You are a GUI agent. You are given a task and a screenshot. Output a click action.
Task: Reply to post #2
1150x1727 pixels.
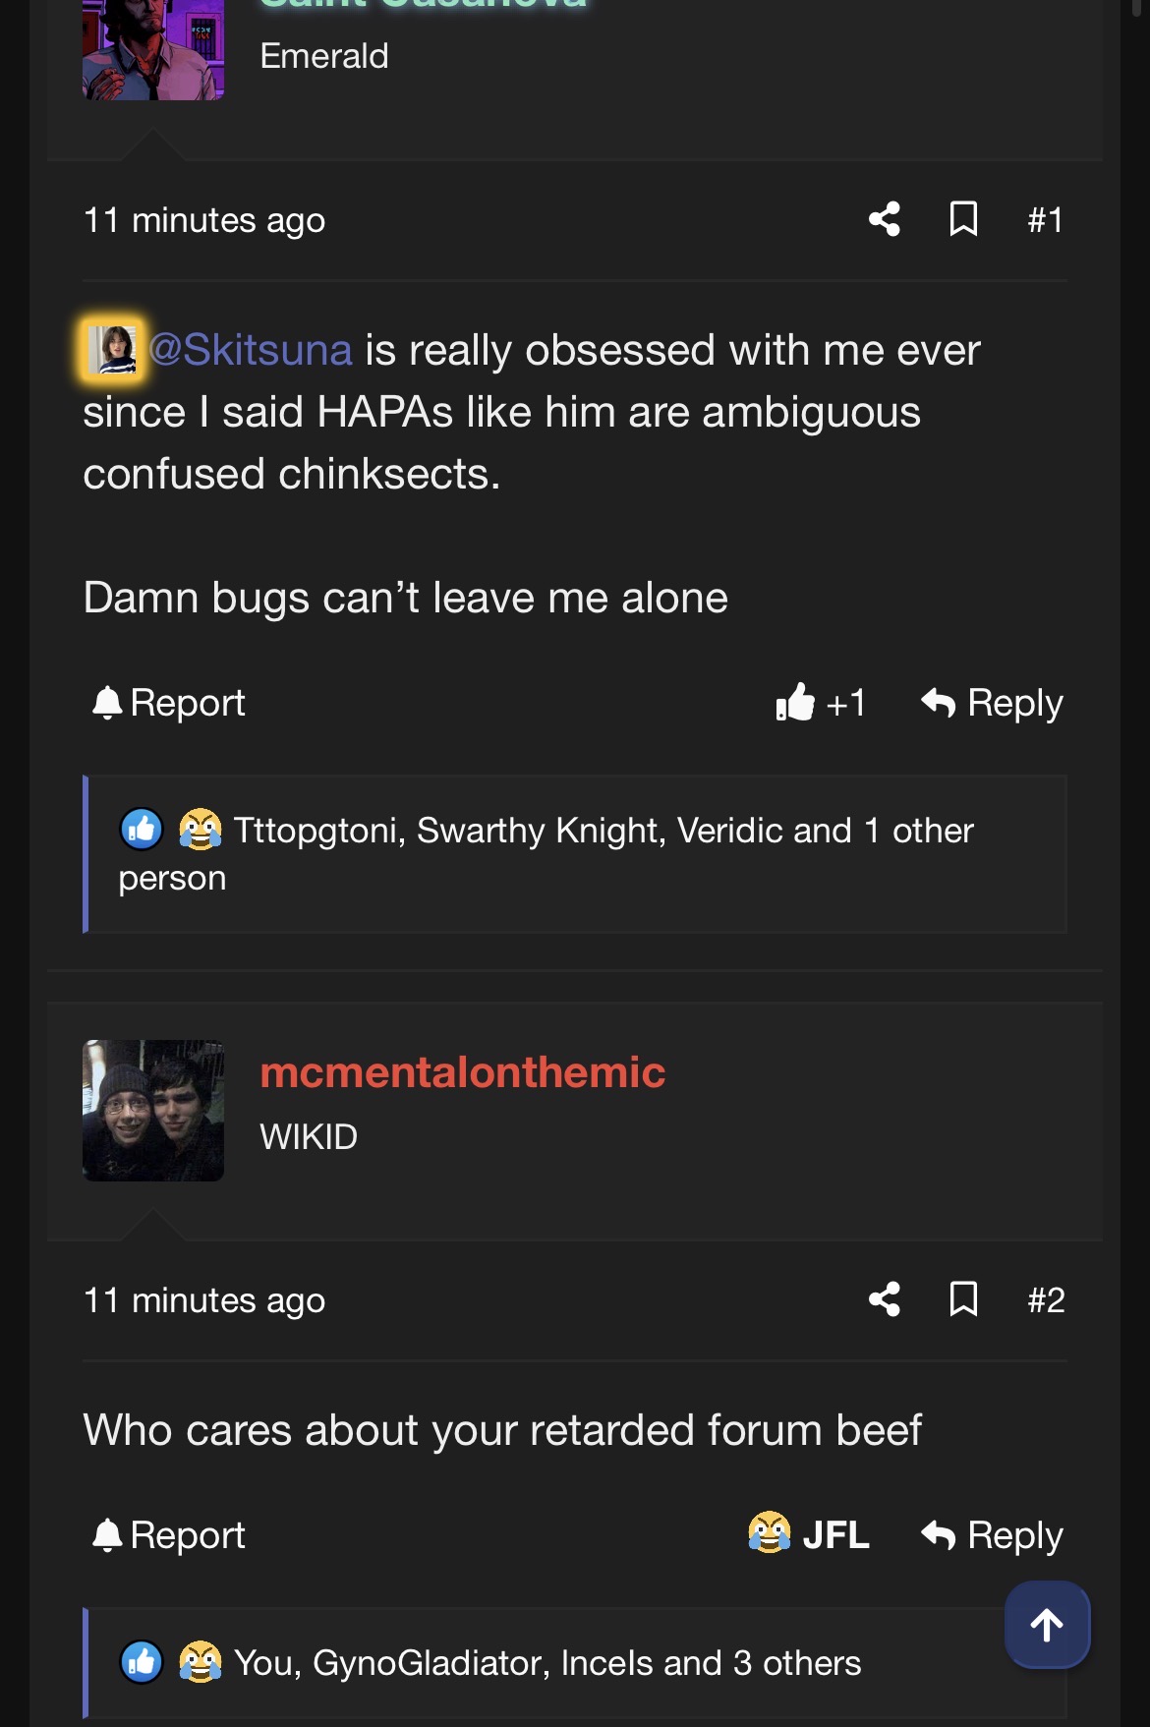(x=993, y=1534)
